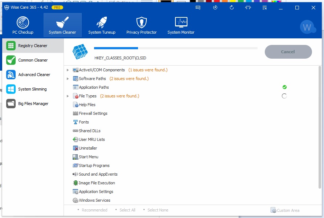This screenshot has height=218, width=324.
Task: Select Common Cleaner in the sidebar
Action: click(x=33, y=60)
